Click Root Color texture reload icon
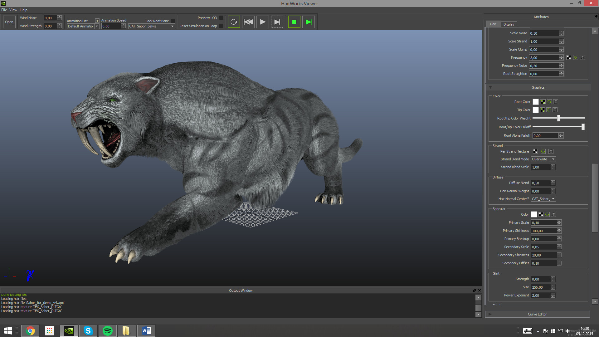The width and height of the screenshot is (599, 337). [x=549, y=102]
